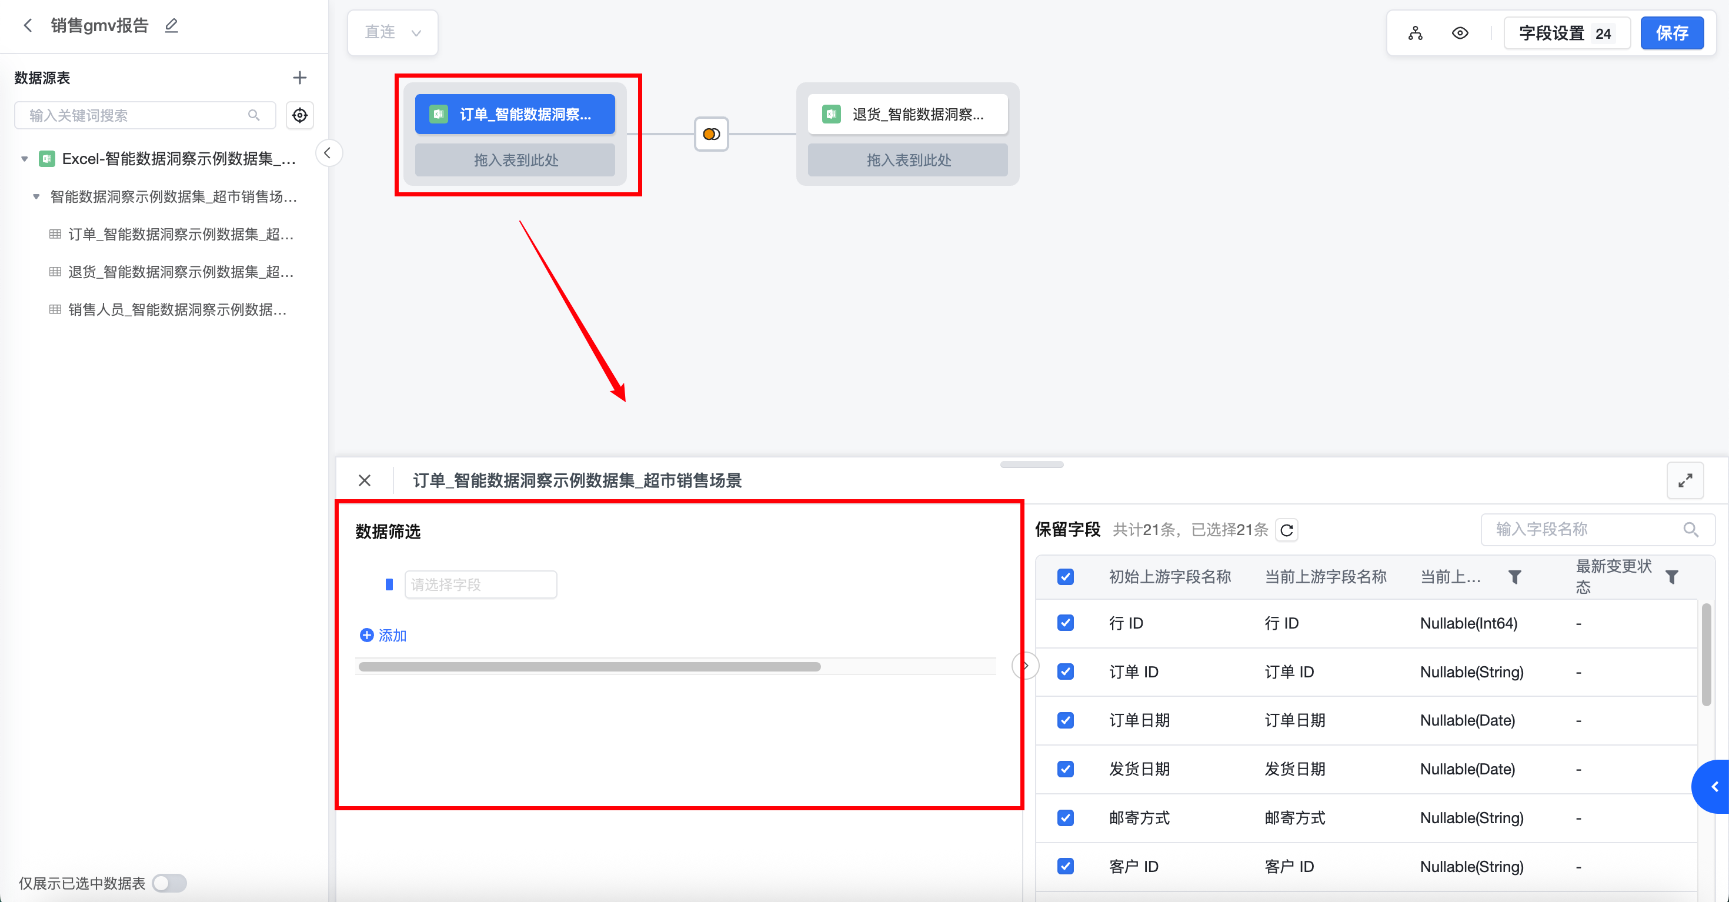
Task: Uncheck the 订单日期 field checkbox
Action: [x=1065, y=720]
